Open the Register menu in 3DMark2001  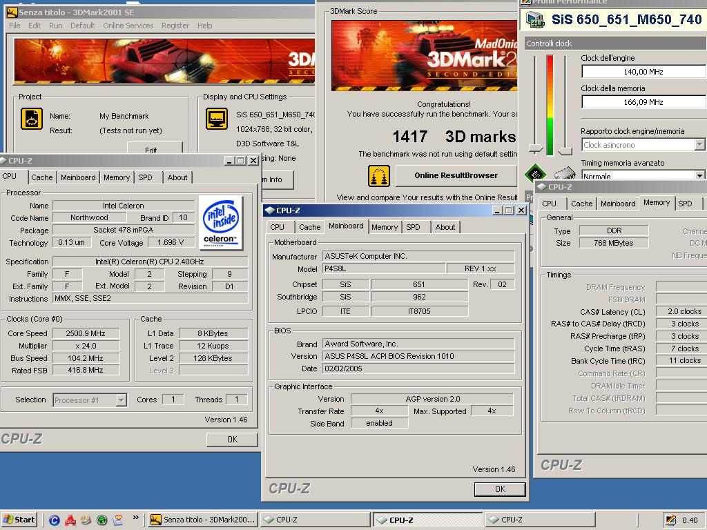pos(175,26)
